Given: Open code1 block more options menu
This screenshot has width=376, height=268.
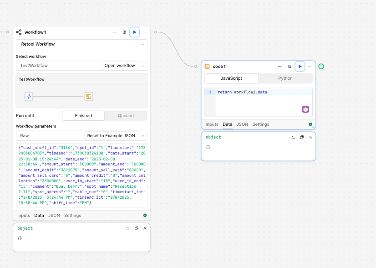Looking at the screenshot, I should pyautogui.click(x=310, y=67).
